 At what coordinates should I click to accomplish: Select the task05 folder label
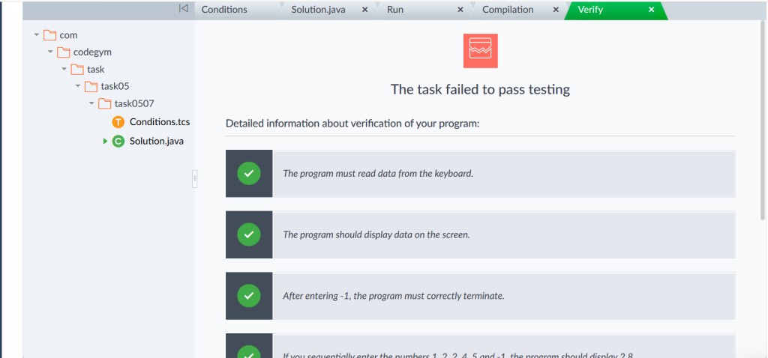point(115,86)
